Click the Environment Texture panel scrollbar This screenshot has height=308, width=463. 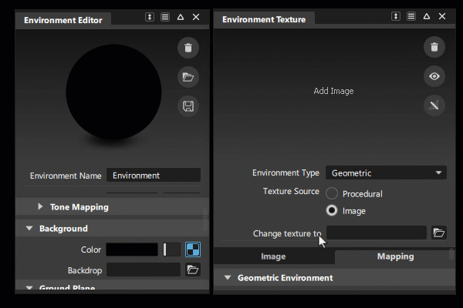coord(451,254)
